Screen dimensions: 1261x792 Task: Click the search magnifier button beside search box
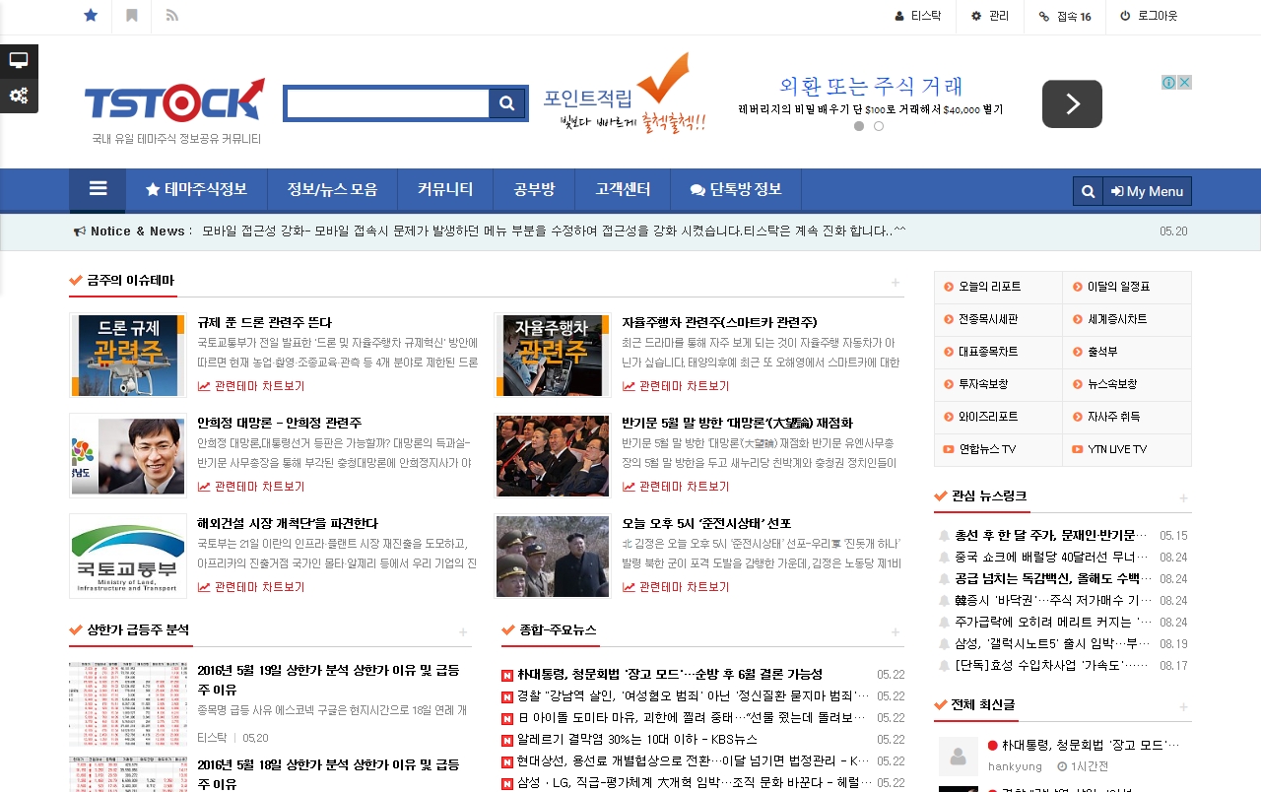click(x=506, y=103)
